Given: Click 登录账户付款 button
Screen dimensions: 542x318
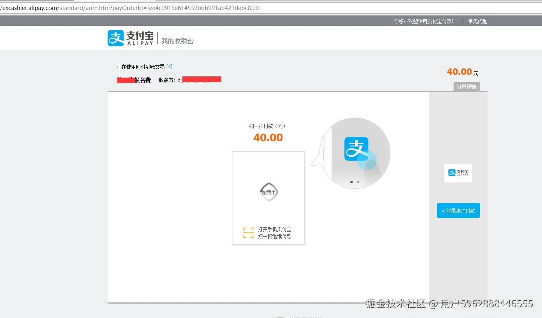Looking at the screenshot, I should coord(458,211).
